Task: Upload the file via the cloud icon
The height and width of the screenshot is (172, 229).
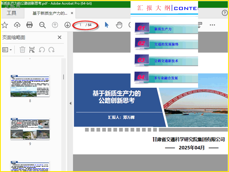Action: coord(17,25)
